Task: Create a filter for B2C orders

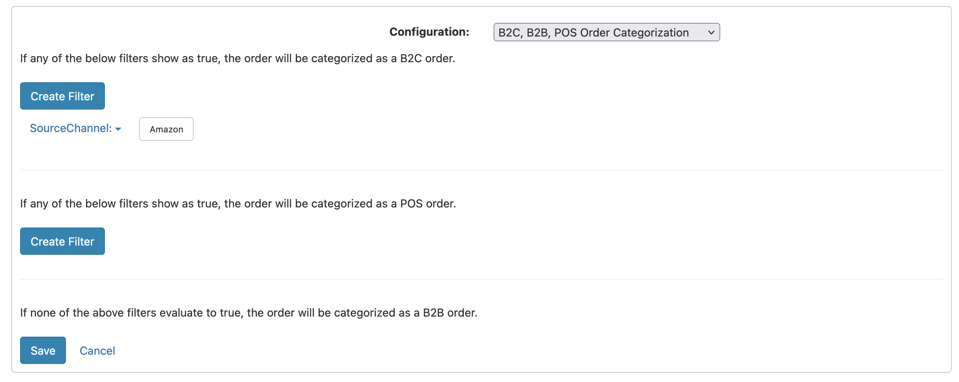Action: [x=62, y=96]
